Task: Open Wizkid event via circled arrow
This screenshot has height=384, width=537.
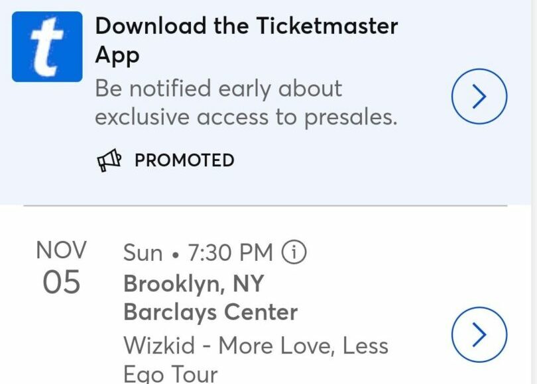Action: [x=479, y=336]
